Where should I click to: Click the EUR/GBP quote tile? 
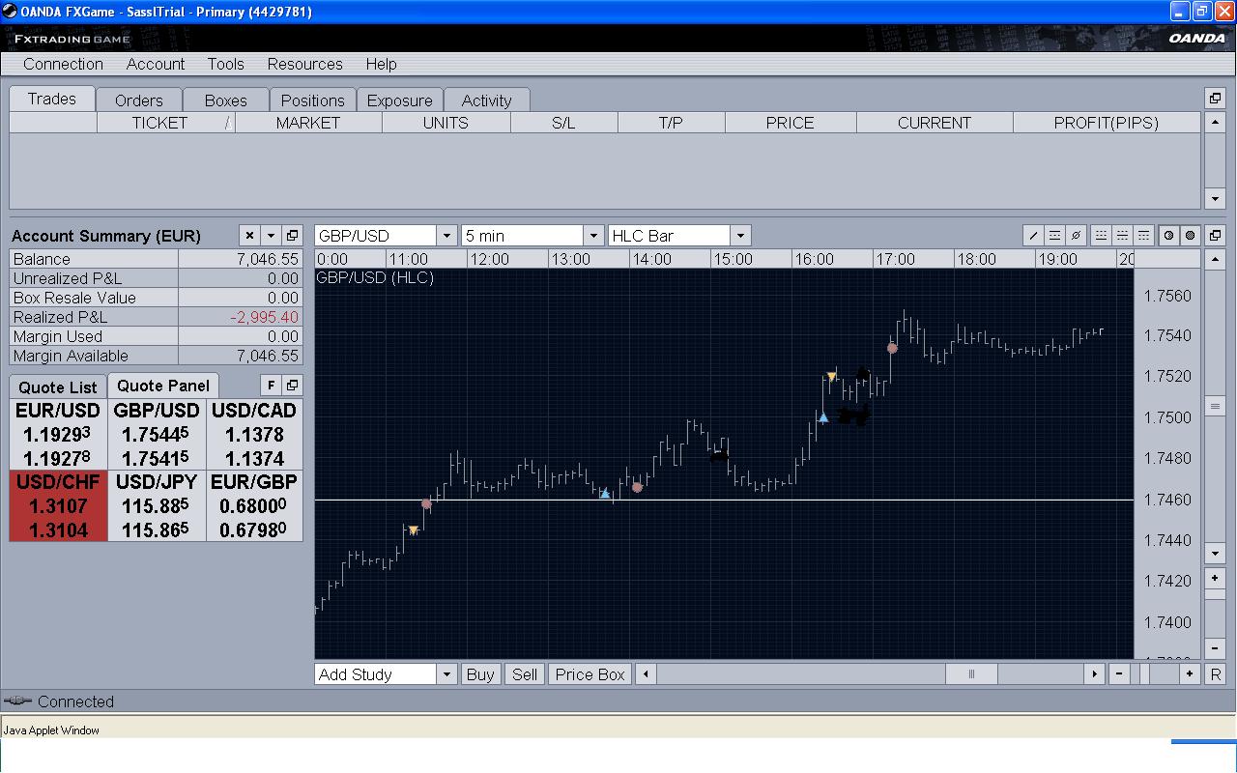[x=254, y=506]
